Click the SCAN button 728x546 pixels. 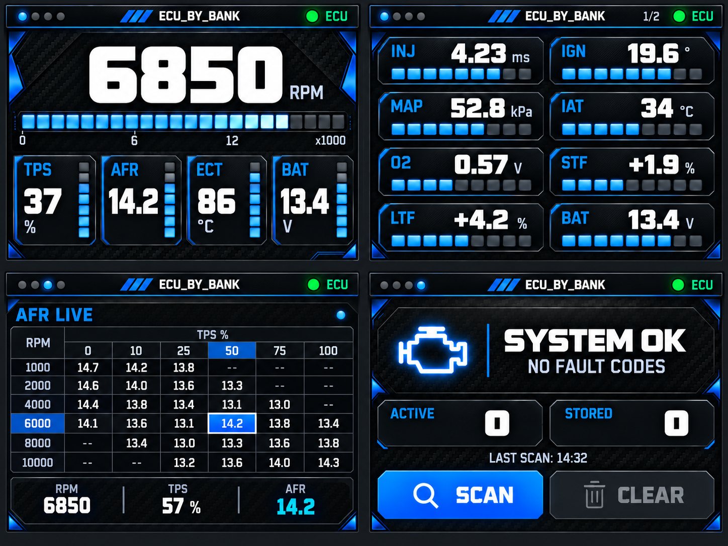[460, 495]
